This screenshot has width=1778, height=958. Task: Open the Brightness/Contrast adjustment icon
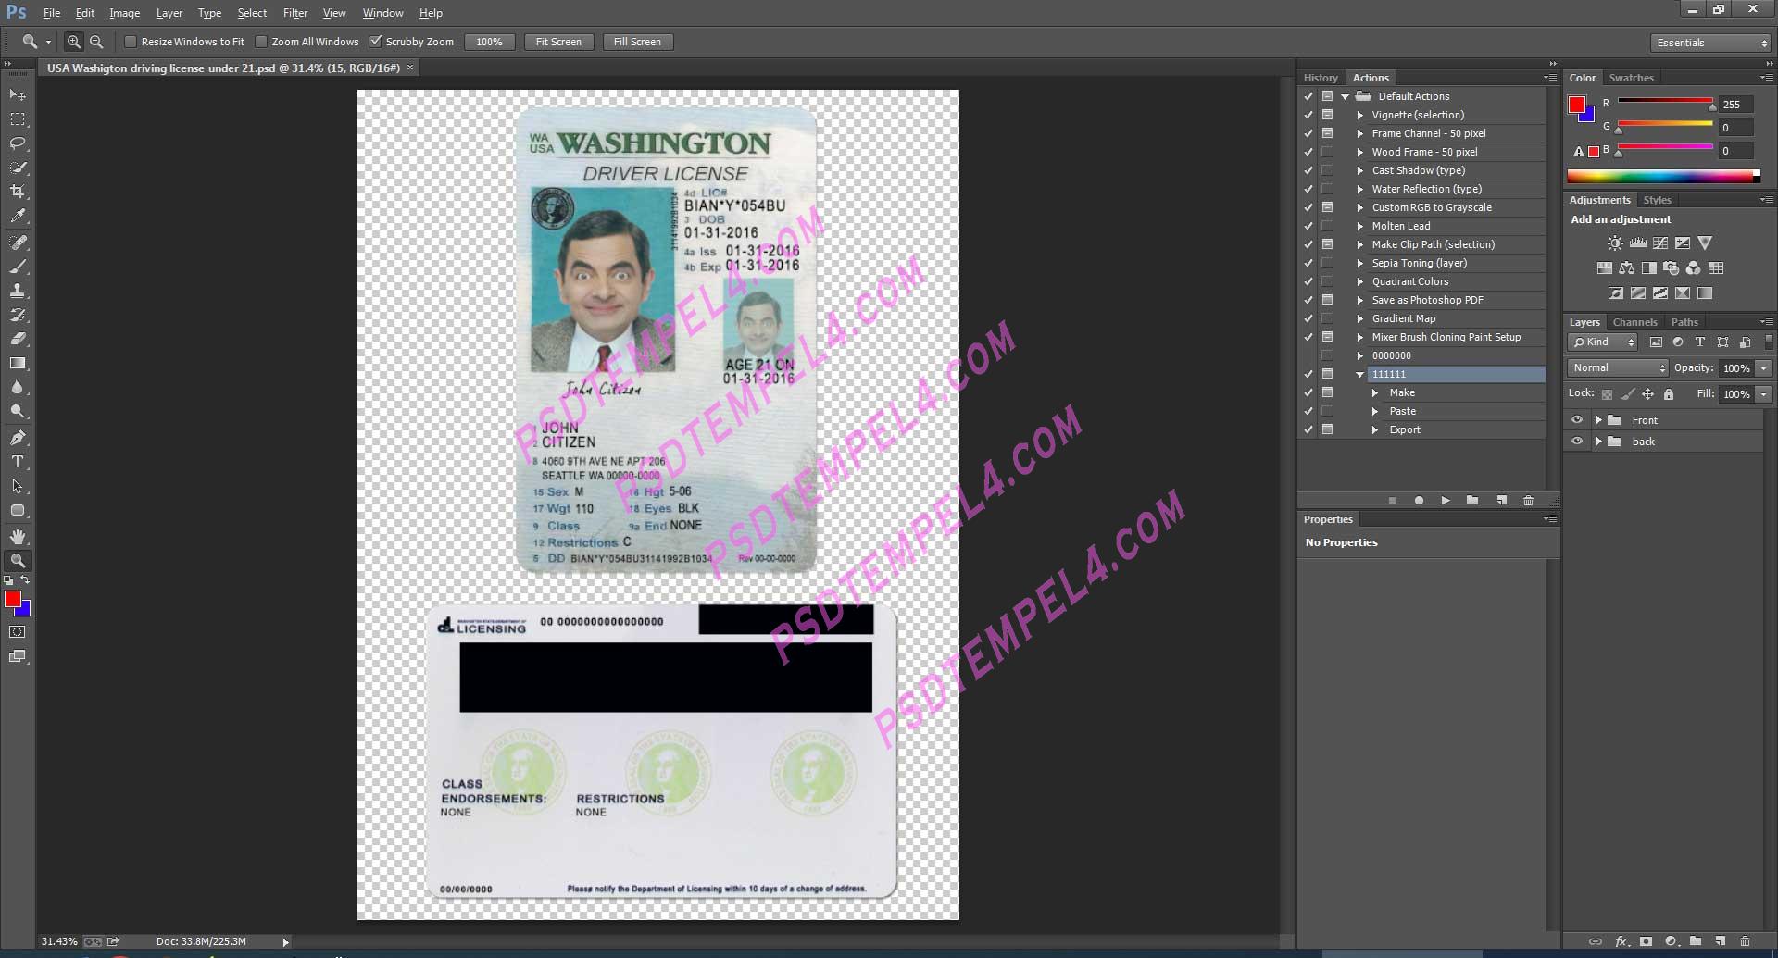[x=1614, y=243]
